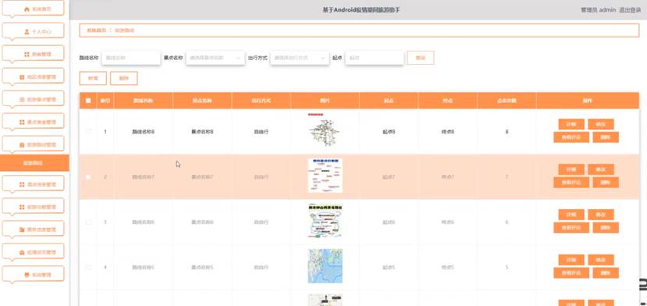Viewport: 647px width, 306px height.
Task: Open the 系统管理 menu at sidebar bottom
Action: [x=34, y=275]
